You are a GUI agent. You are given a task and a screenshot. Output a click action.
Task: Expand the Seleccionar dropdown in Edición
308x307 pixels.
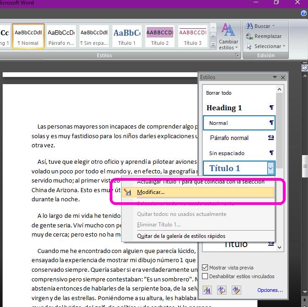click(x=284, y=46)
